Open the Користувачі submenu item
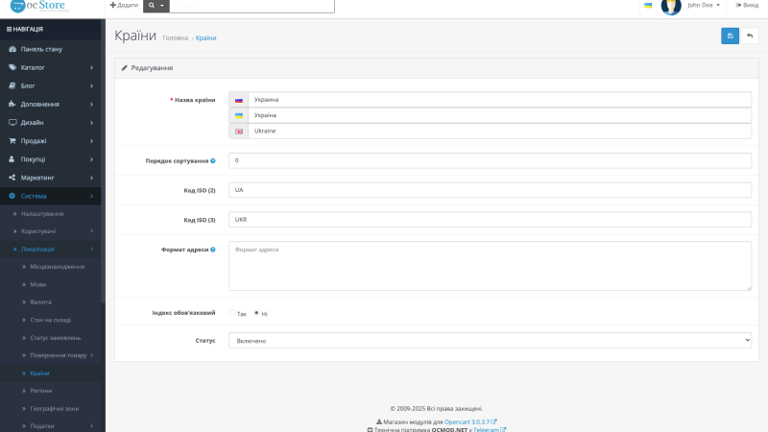The height and width of the screenshot is (432, 768). coord(51,231)
